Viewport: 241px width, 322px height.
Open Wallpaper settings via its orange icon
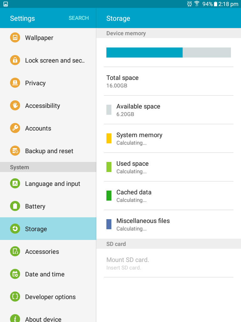(x=15, y=38)
